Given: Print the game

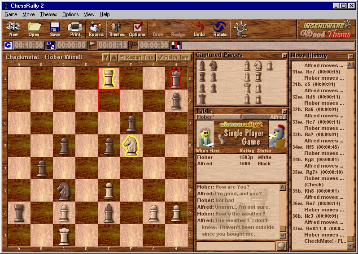Looking at the screenshot, I should (75, 29).
